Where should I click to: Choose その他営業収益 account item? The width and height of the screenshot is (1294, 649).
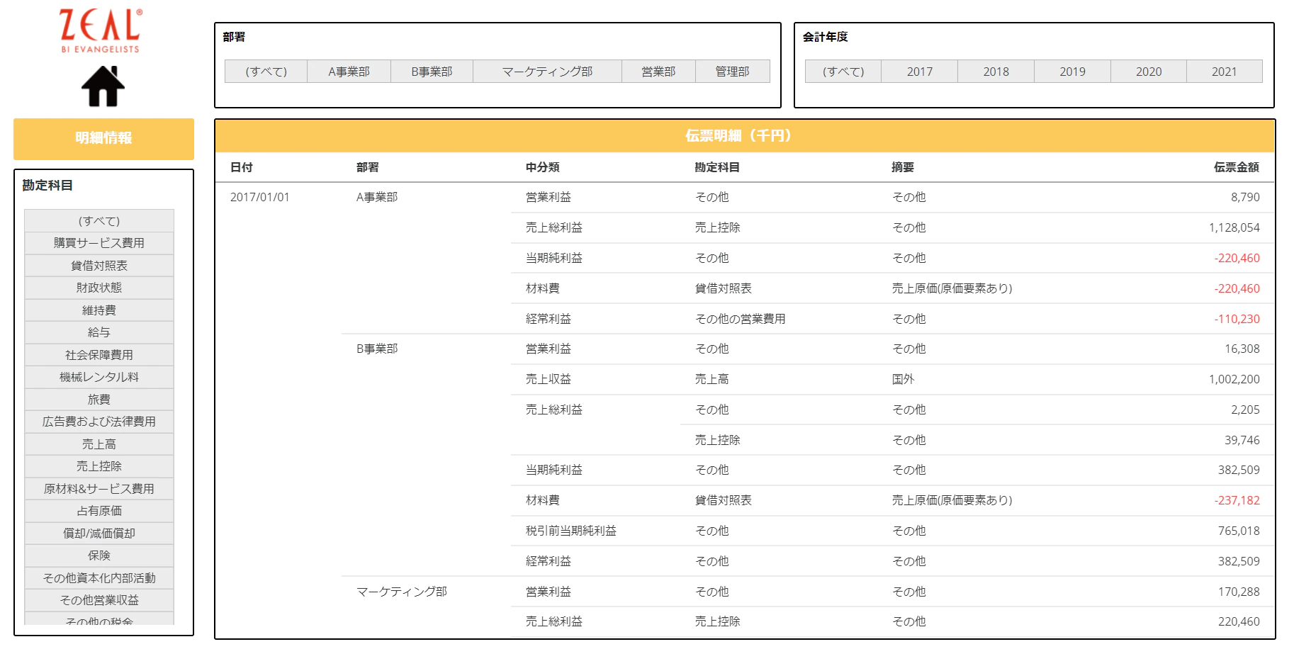point(99,600)
